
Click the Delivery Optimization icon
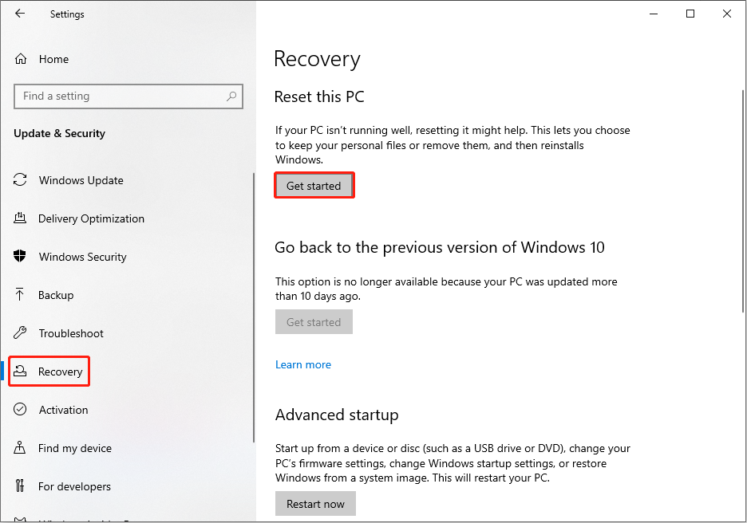[21, 218]
